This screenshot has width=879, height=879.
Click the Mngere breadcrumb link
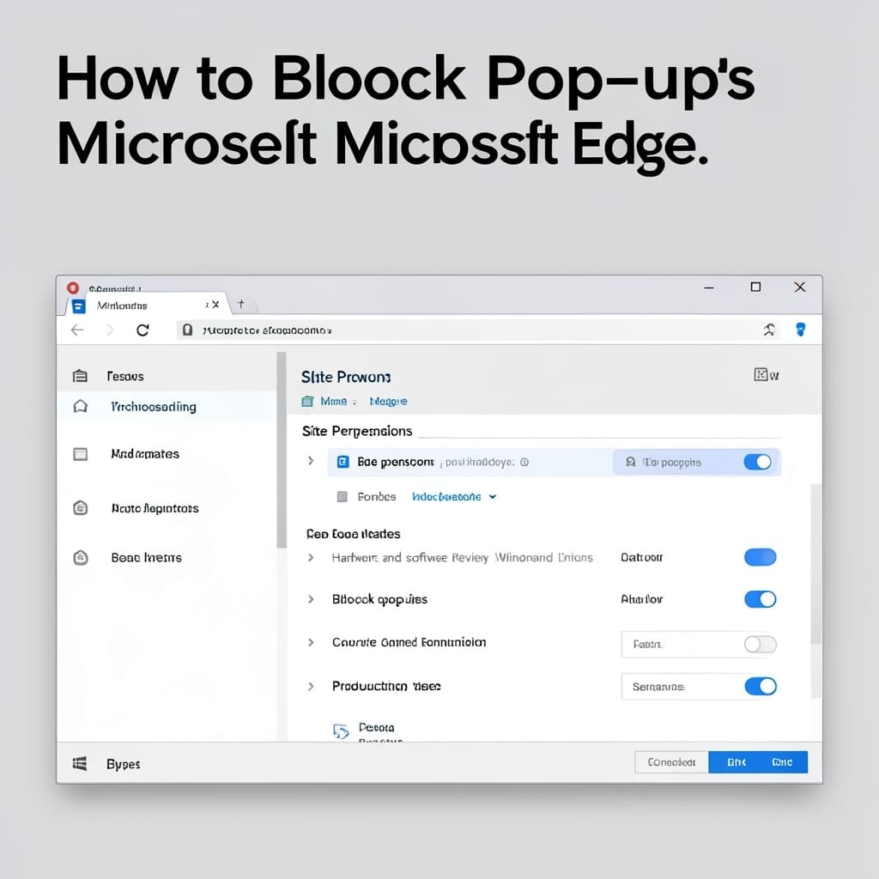pos(389,402)
